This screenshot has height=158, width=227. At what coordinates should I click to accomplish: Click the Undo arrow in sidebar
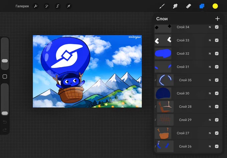5,122
